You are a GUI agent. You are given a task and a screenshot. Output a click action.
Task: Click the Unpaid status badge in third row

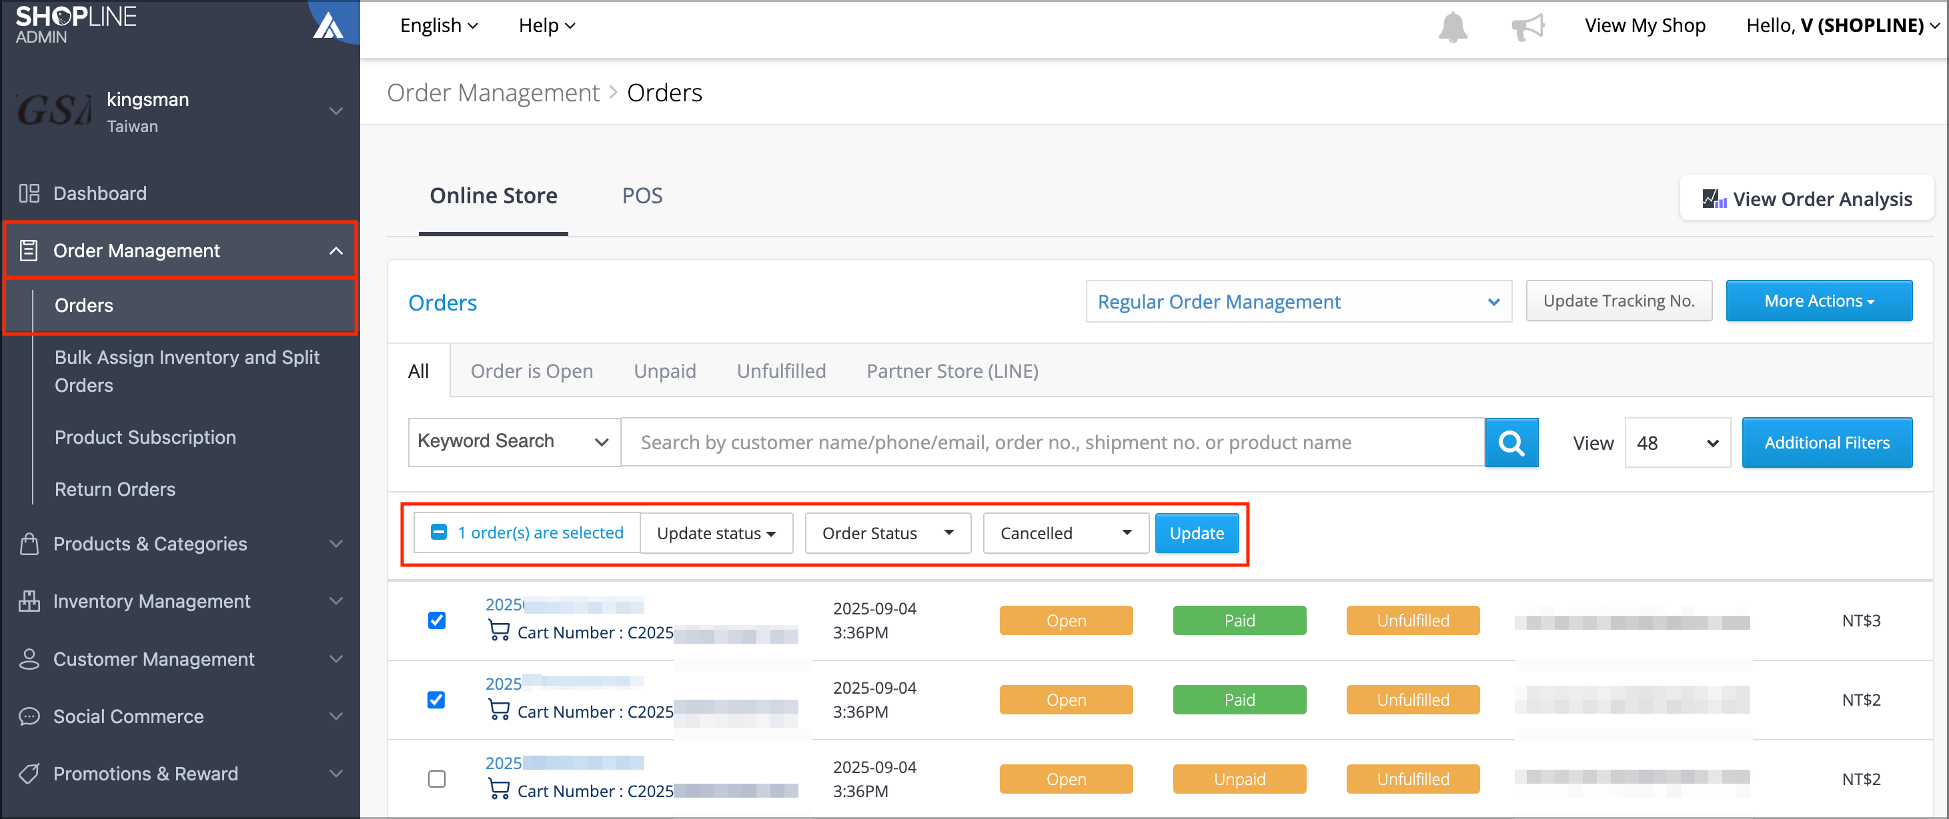[x=1239, y=779]
